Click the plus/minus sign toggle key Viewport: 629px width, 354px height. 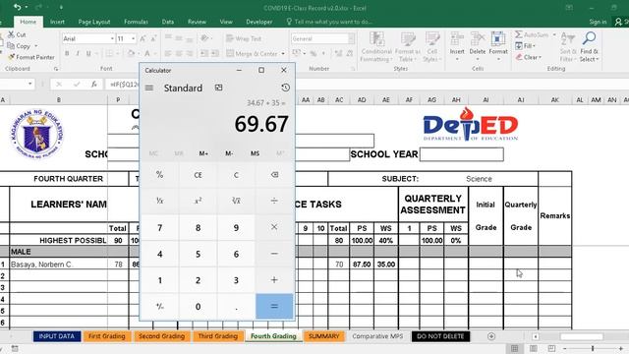pos(159,306)
